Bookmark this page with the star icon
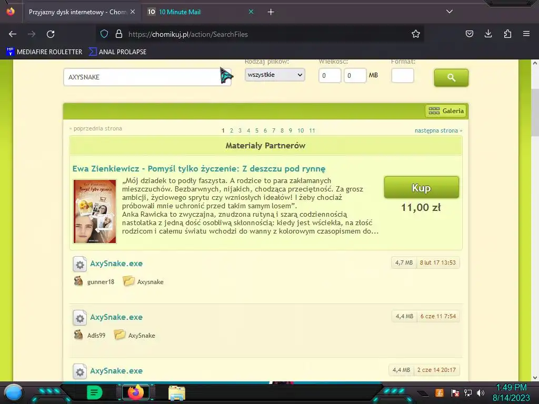This screenshot has width=539, height=404. tap(416, 34)
